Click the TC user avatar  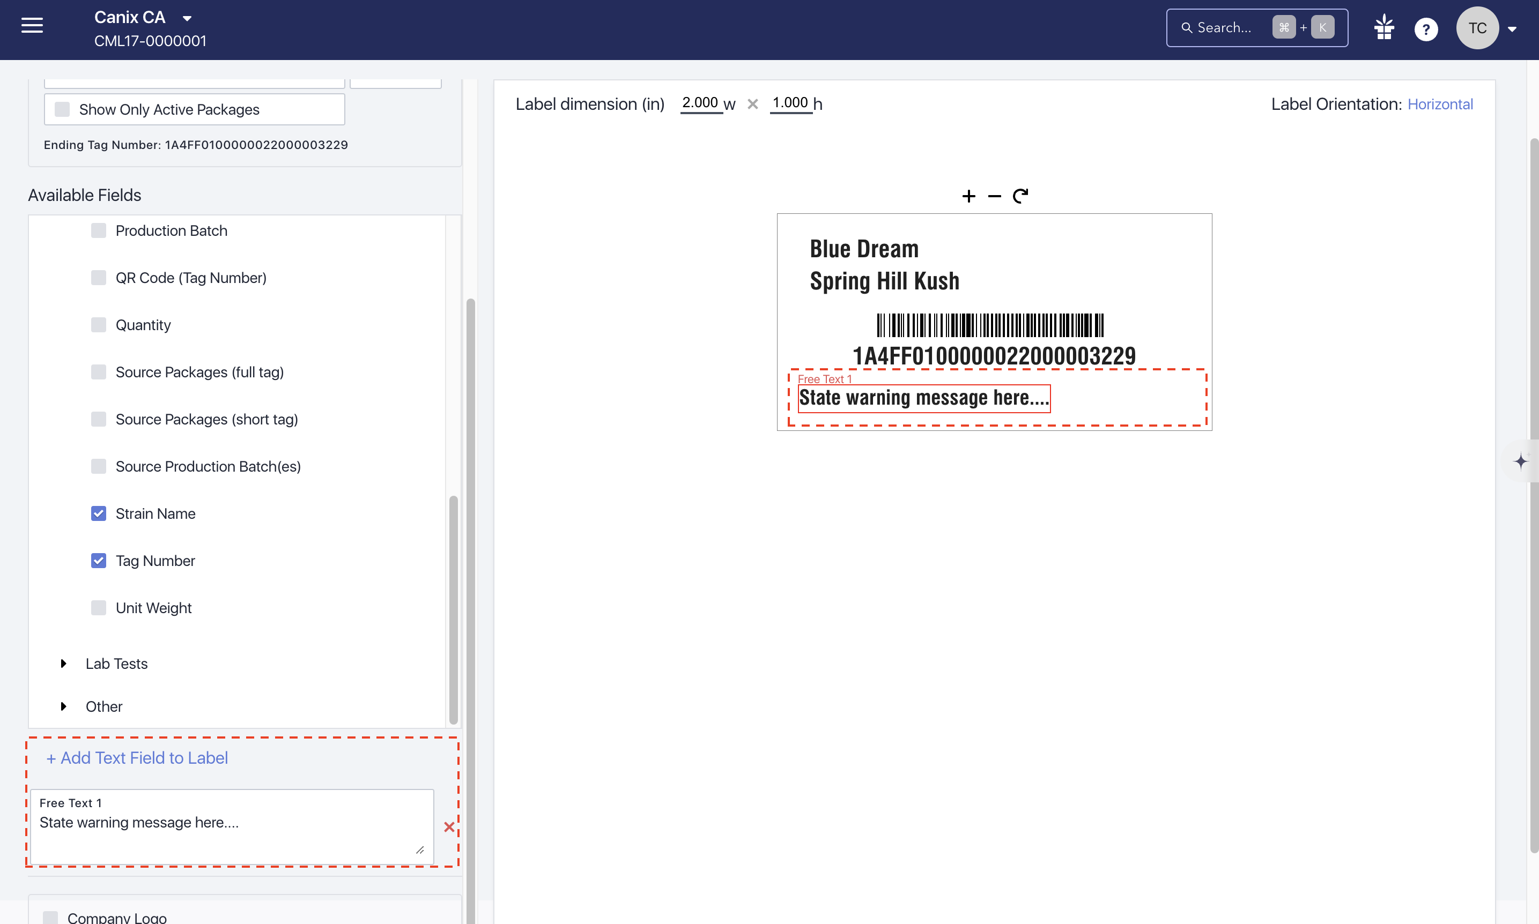[1477, 28]
